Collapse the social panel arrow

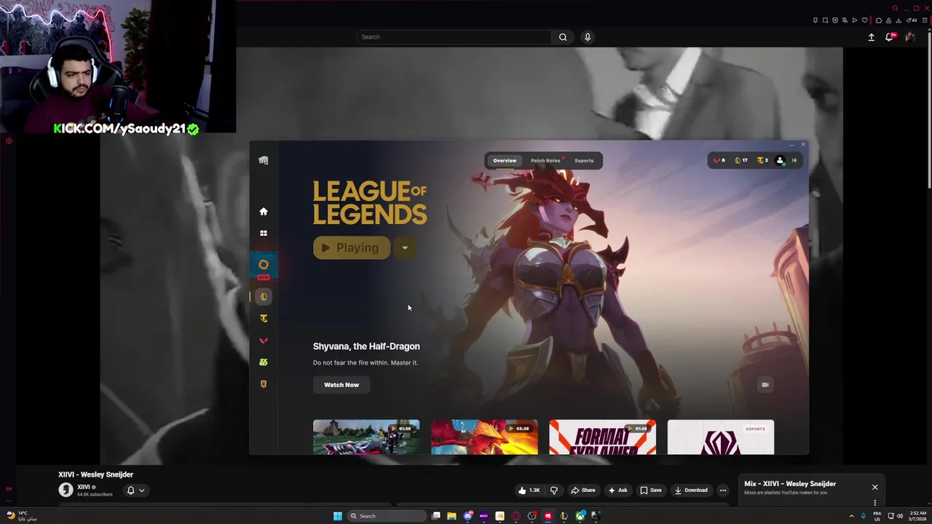click(794, 160)
